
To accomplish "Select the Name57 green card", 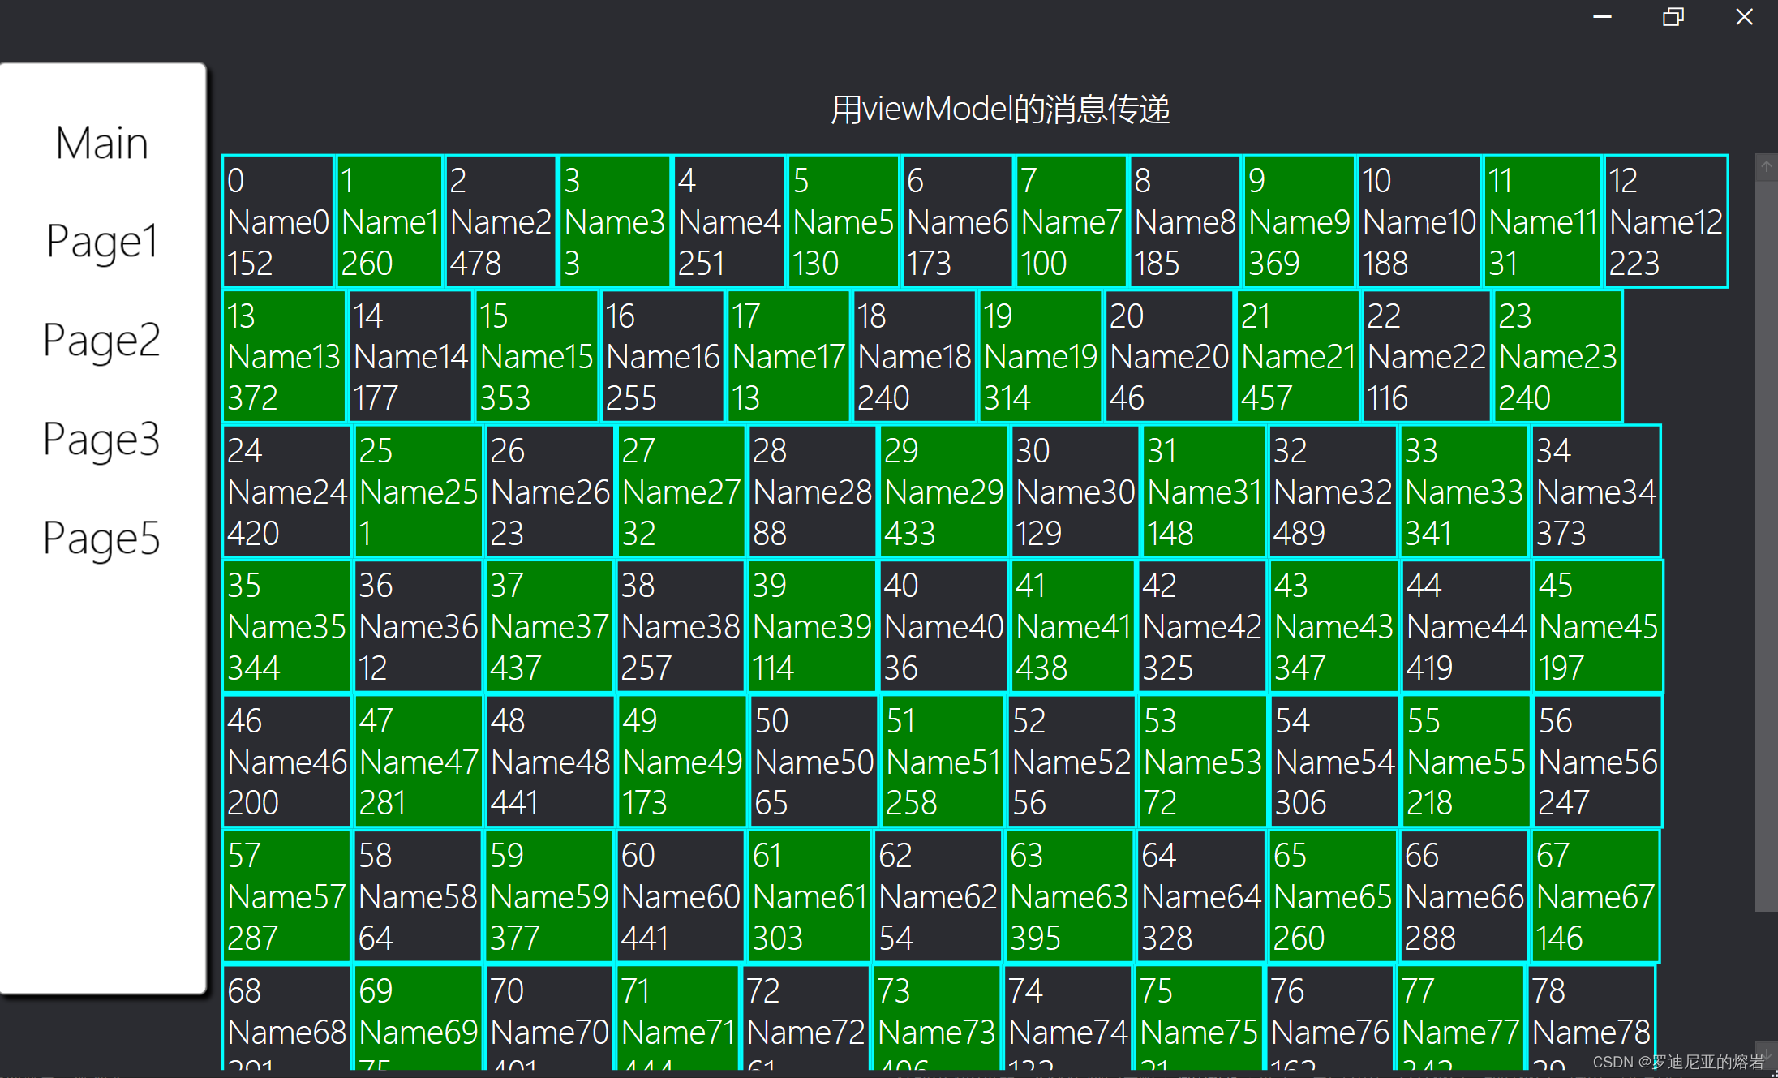I will [x=287, y=896].
